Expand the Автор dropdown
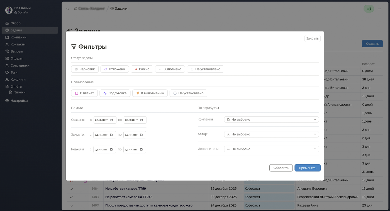Viewport: 390px width, 211px height. point(271,134)
